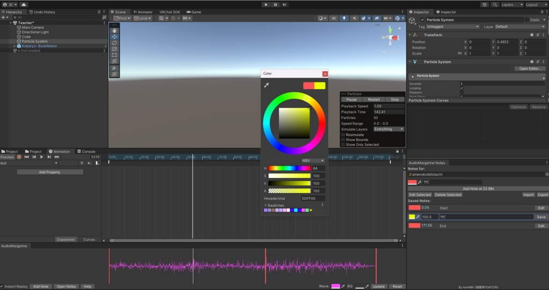Open the Undo History clock icon button

(485, 4)
